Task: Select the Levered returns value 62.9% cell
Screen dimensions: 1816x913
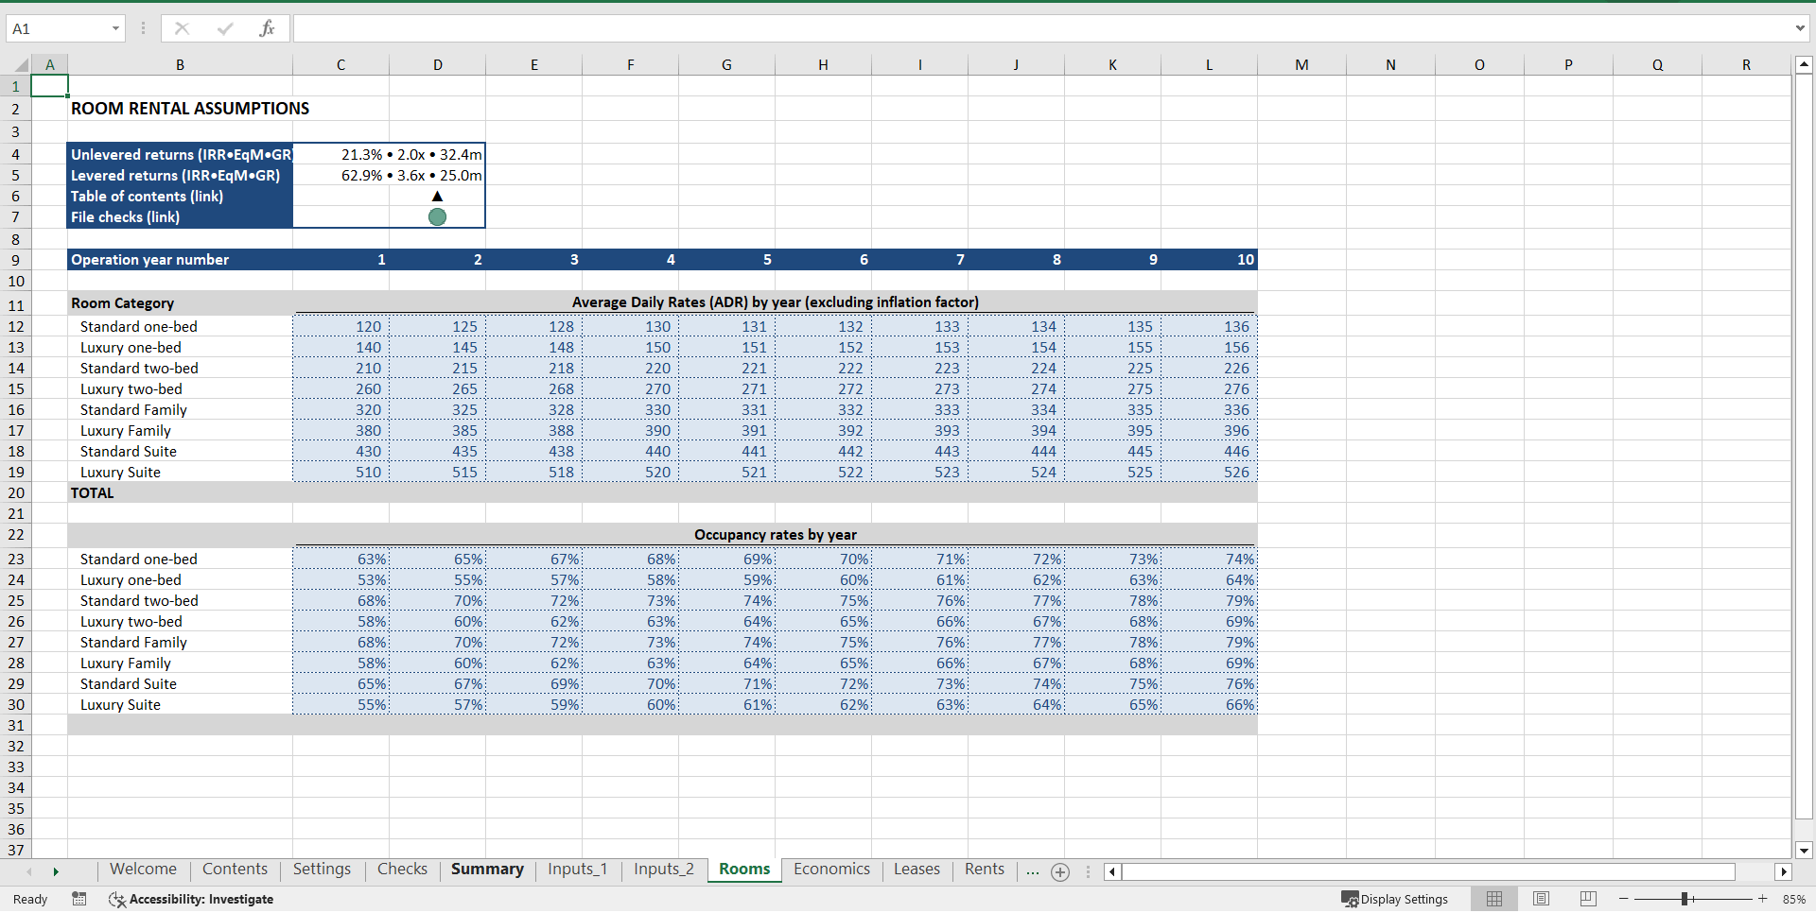Action: tap(390, 175)
